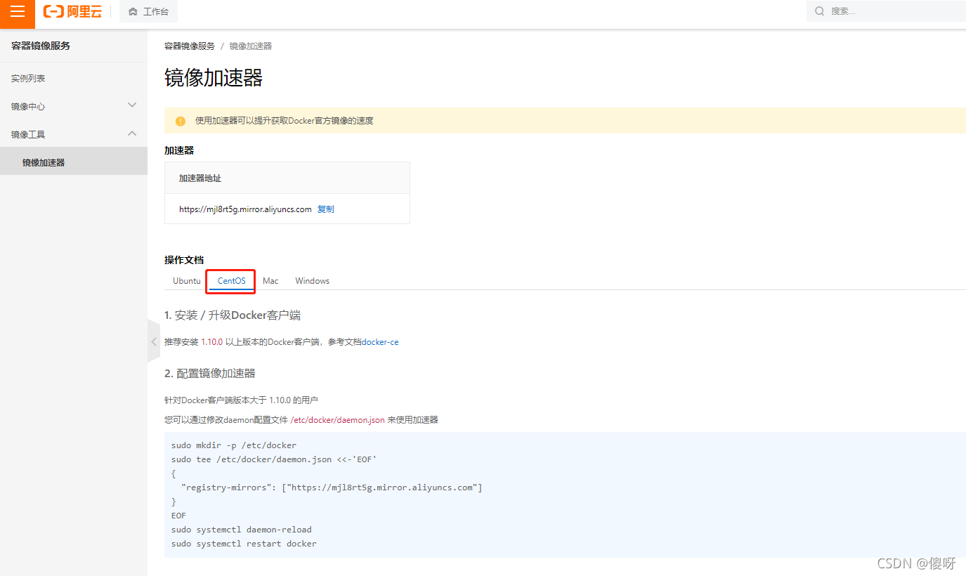Image resolution: width=966 pixels, height=576 pixels.
Task: Open the hamburger main menu
Action: coord(18,12)
